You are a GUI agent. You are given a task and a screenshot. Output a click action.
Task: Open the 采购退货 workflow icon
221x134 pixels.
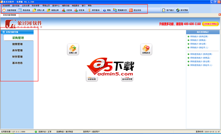pyautogui.click(x=146, y=49)
